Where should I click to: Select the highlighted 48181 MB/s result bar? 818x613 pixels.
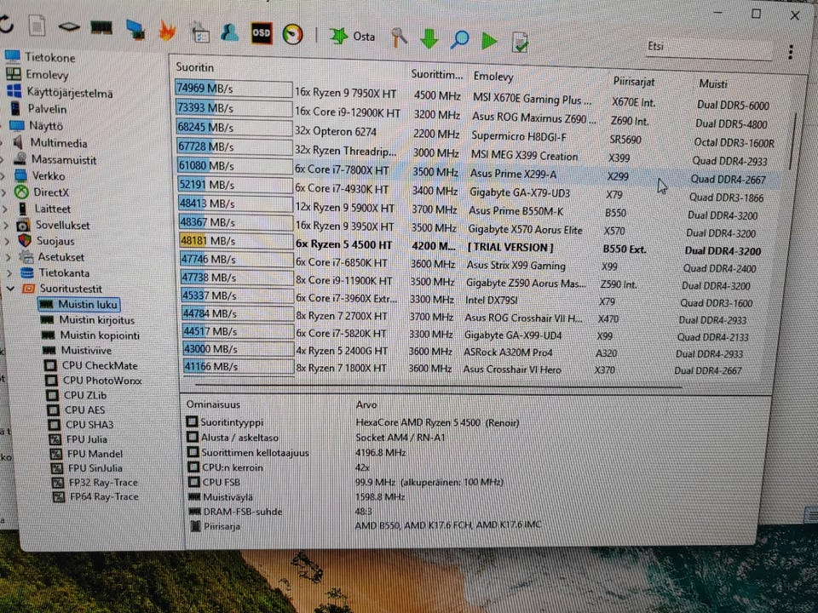coord(236,241)
